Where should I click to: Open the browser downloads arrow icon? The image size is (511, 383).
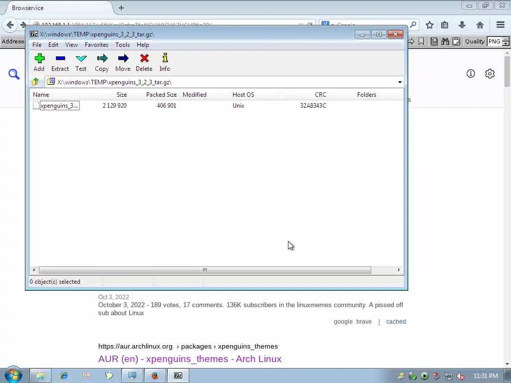(462, 25)
